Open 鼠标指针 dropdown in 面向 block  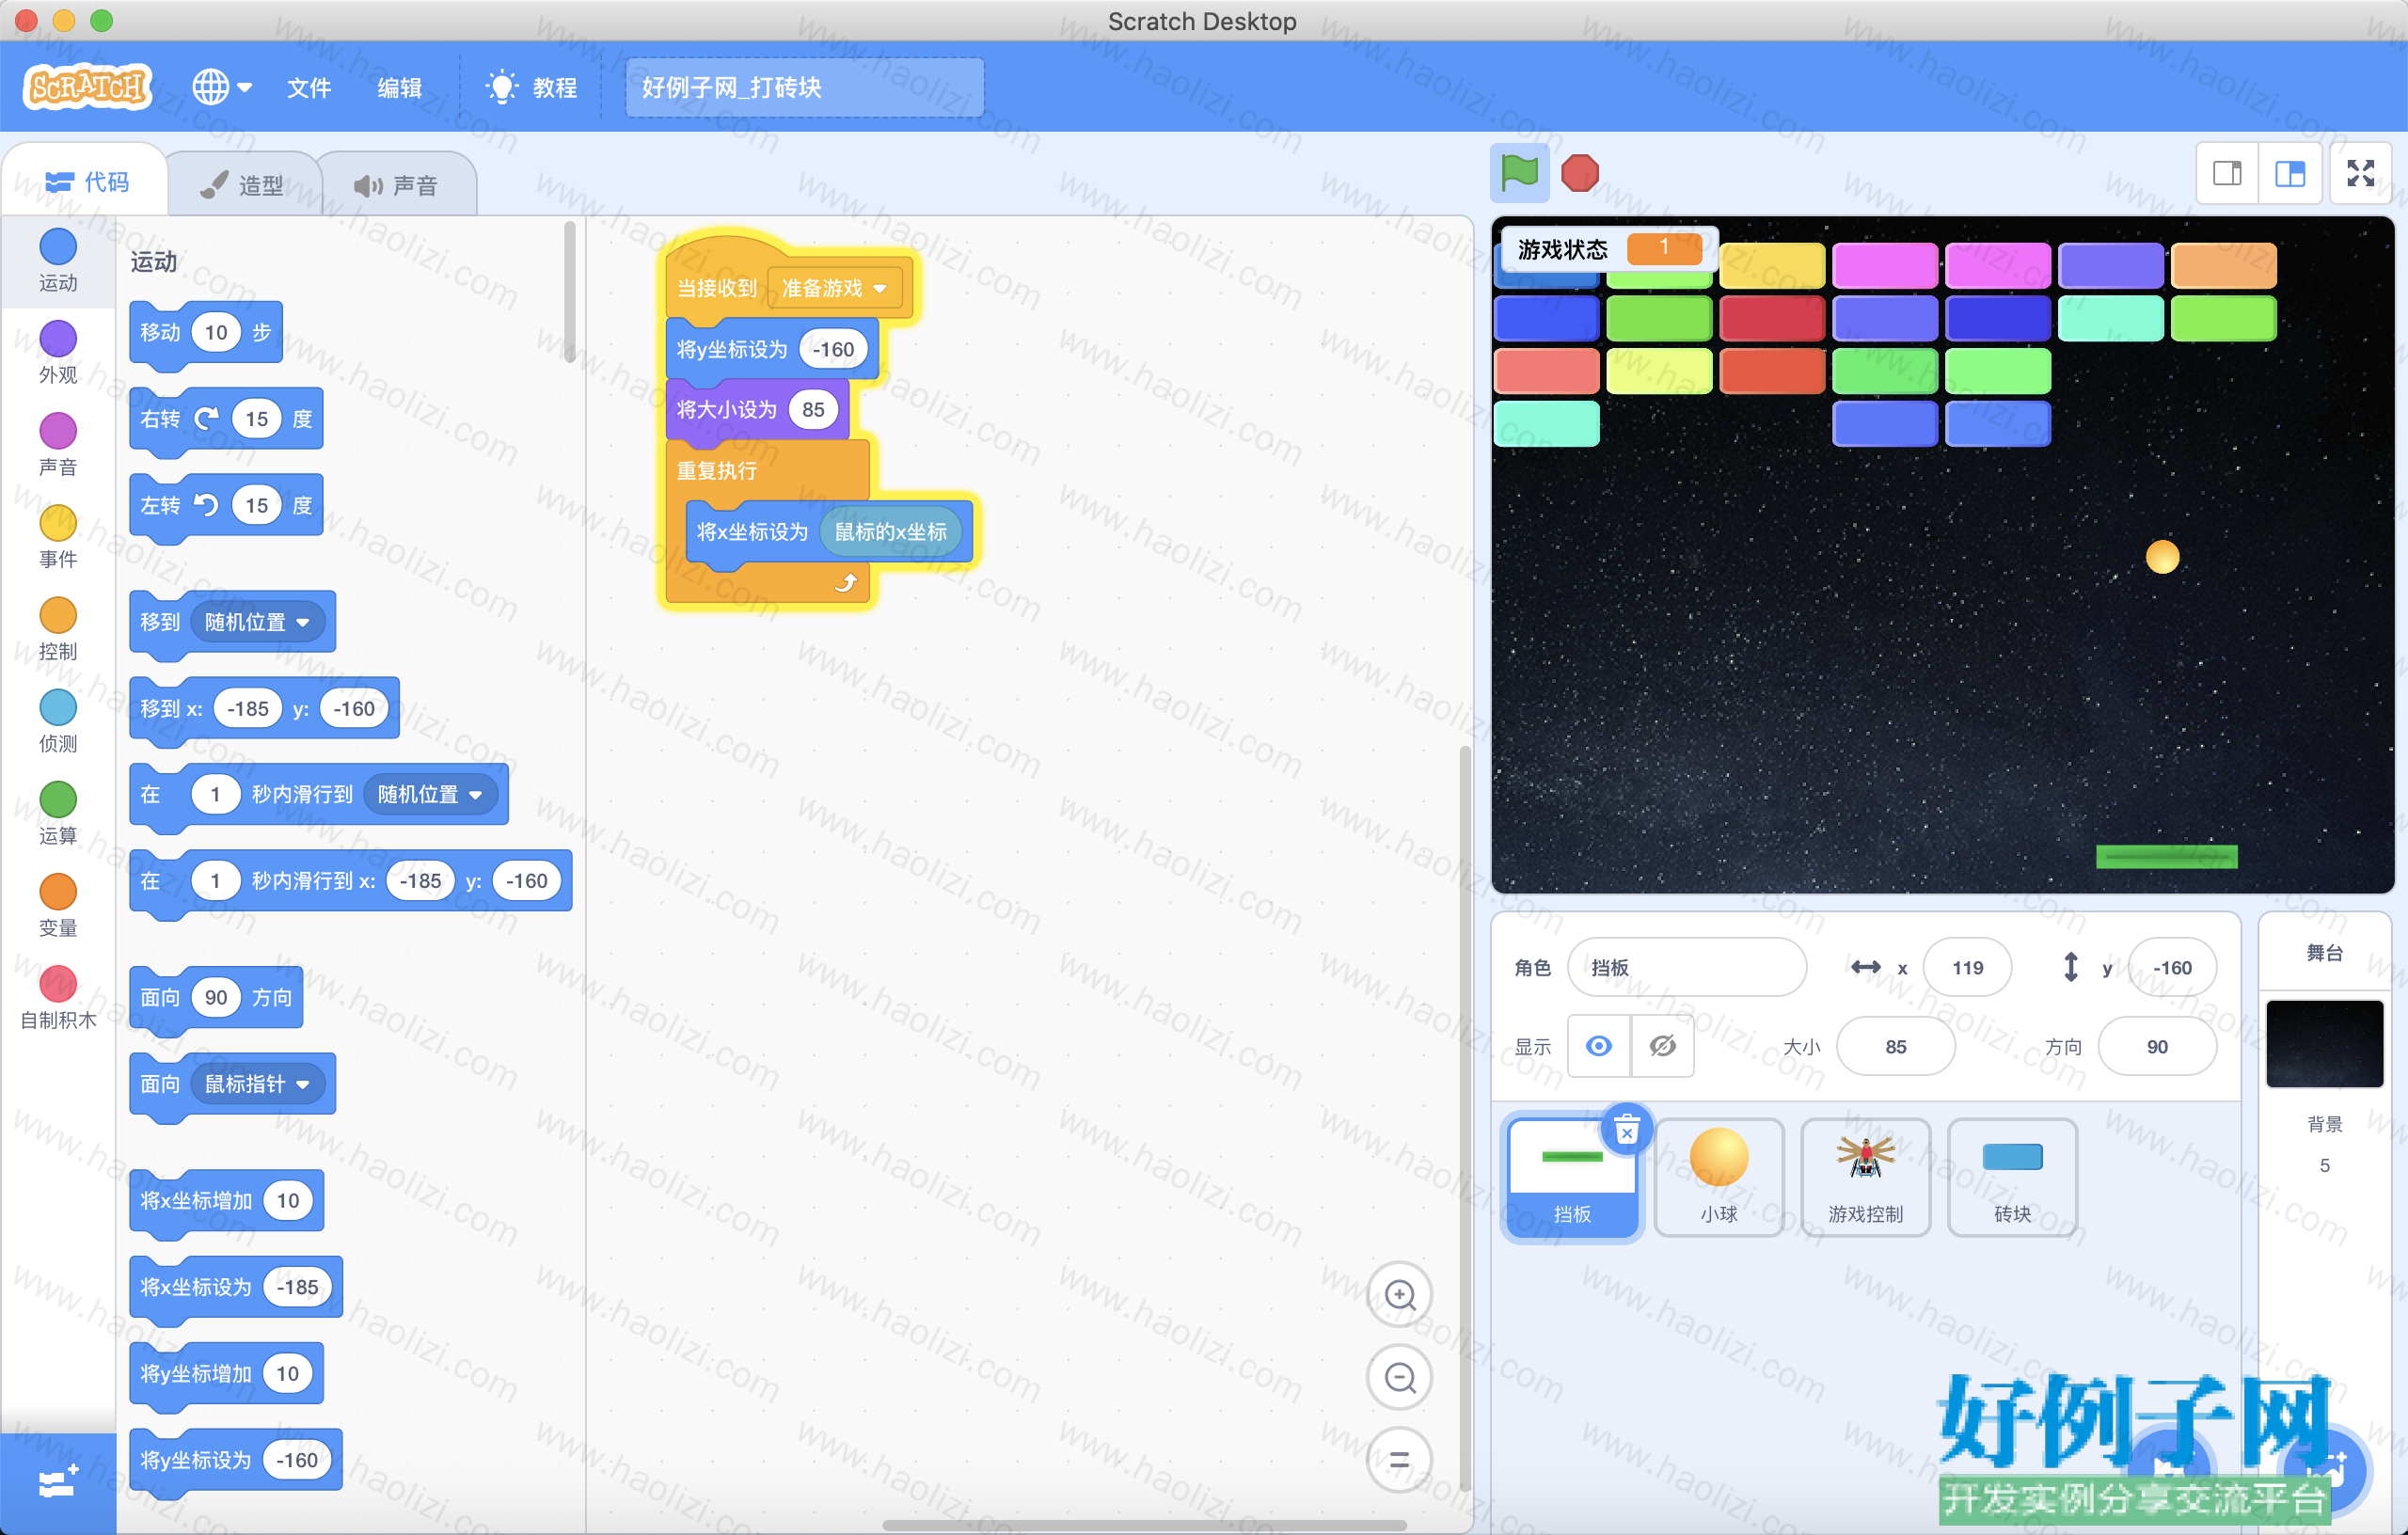(257, 1084)
